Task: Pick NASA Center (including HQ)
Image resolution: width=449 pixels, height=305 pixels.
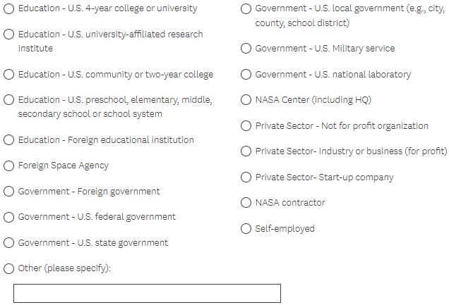Action: [246, 100]
